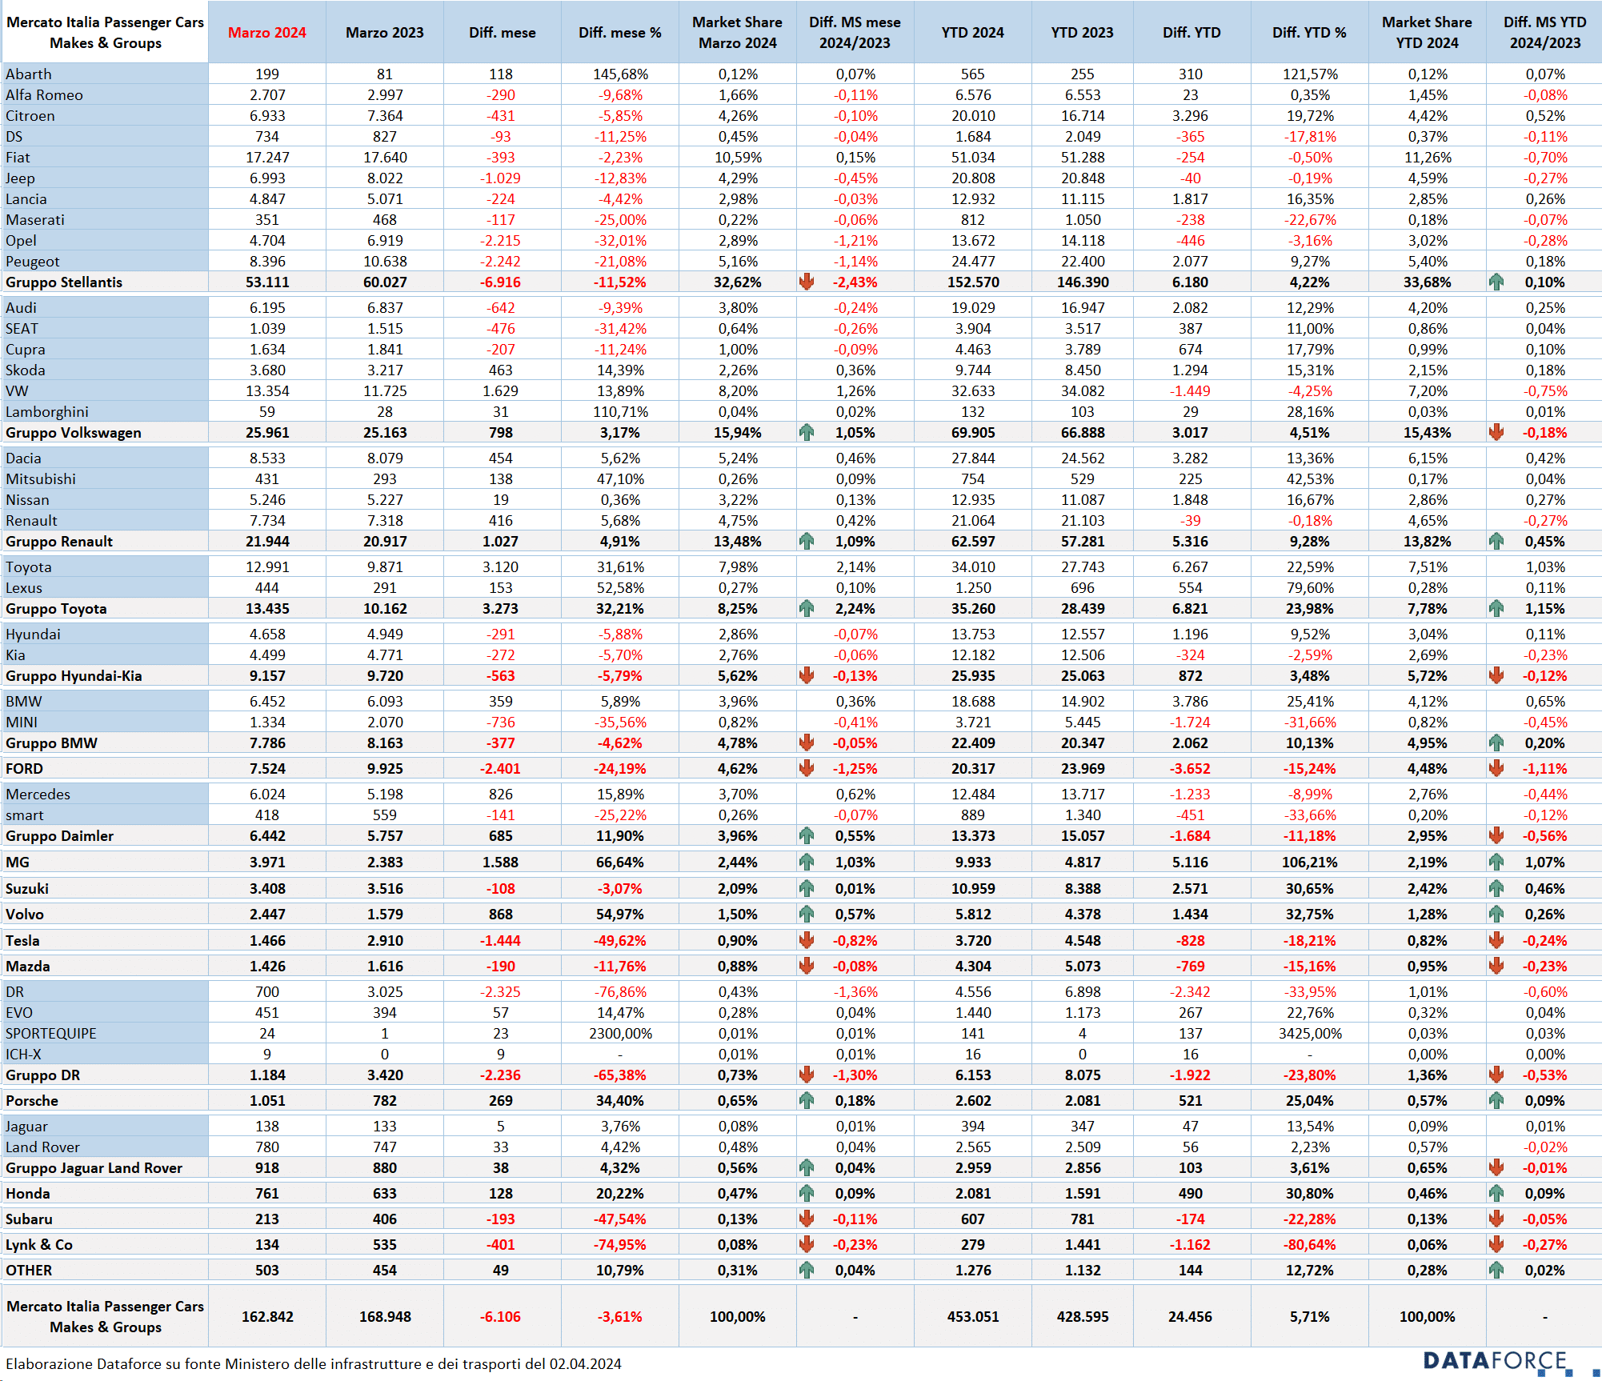
Task: Click the red arrow beside Tesla -0,82%
Action: (x=807, y=940)
